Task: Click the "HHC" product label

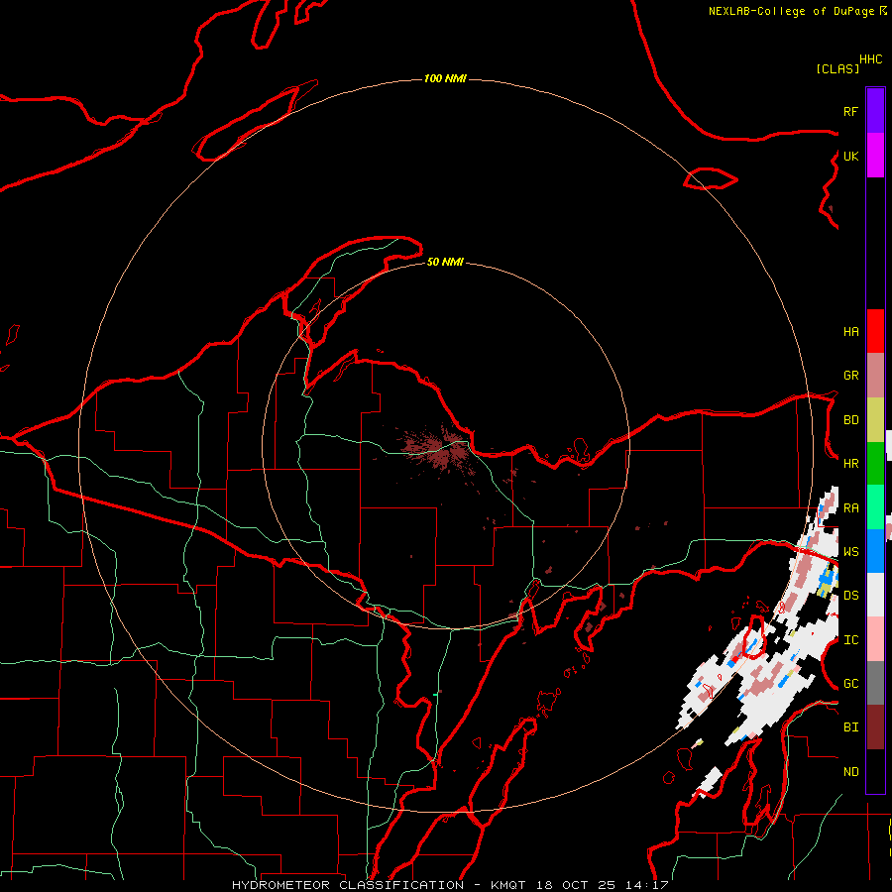Action: [x=871, y=59]
